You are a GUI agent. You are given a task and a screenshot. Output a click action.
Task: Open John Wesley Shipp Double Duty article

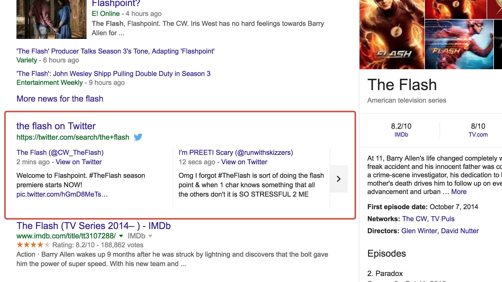(x=113, y=74)
